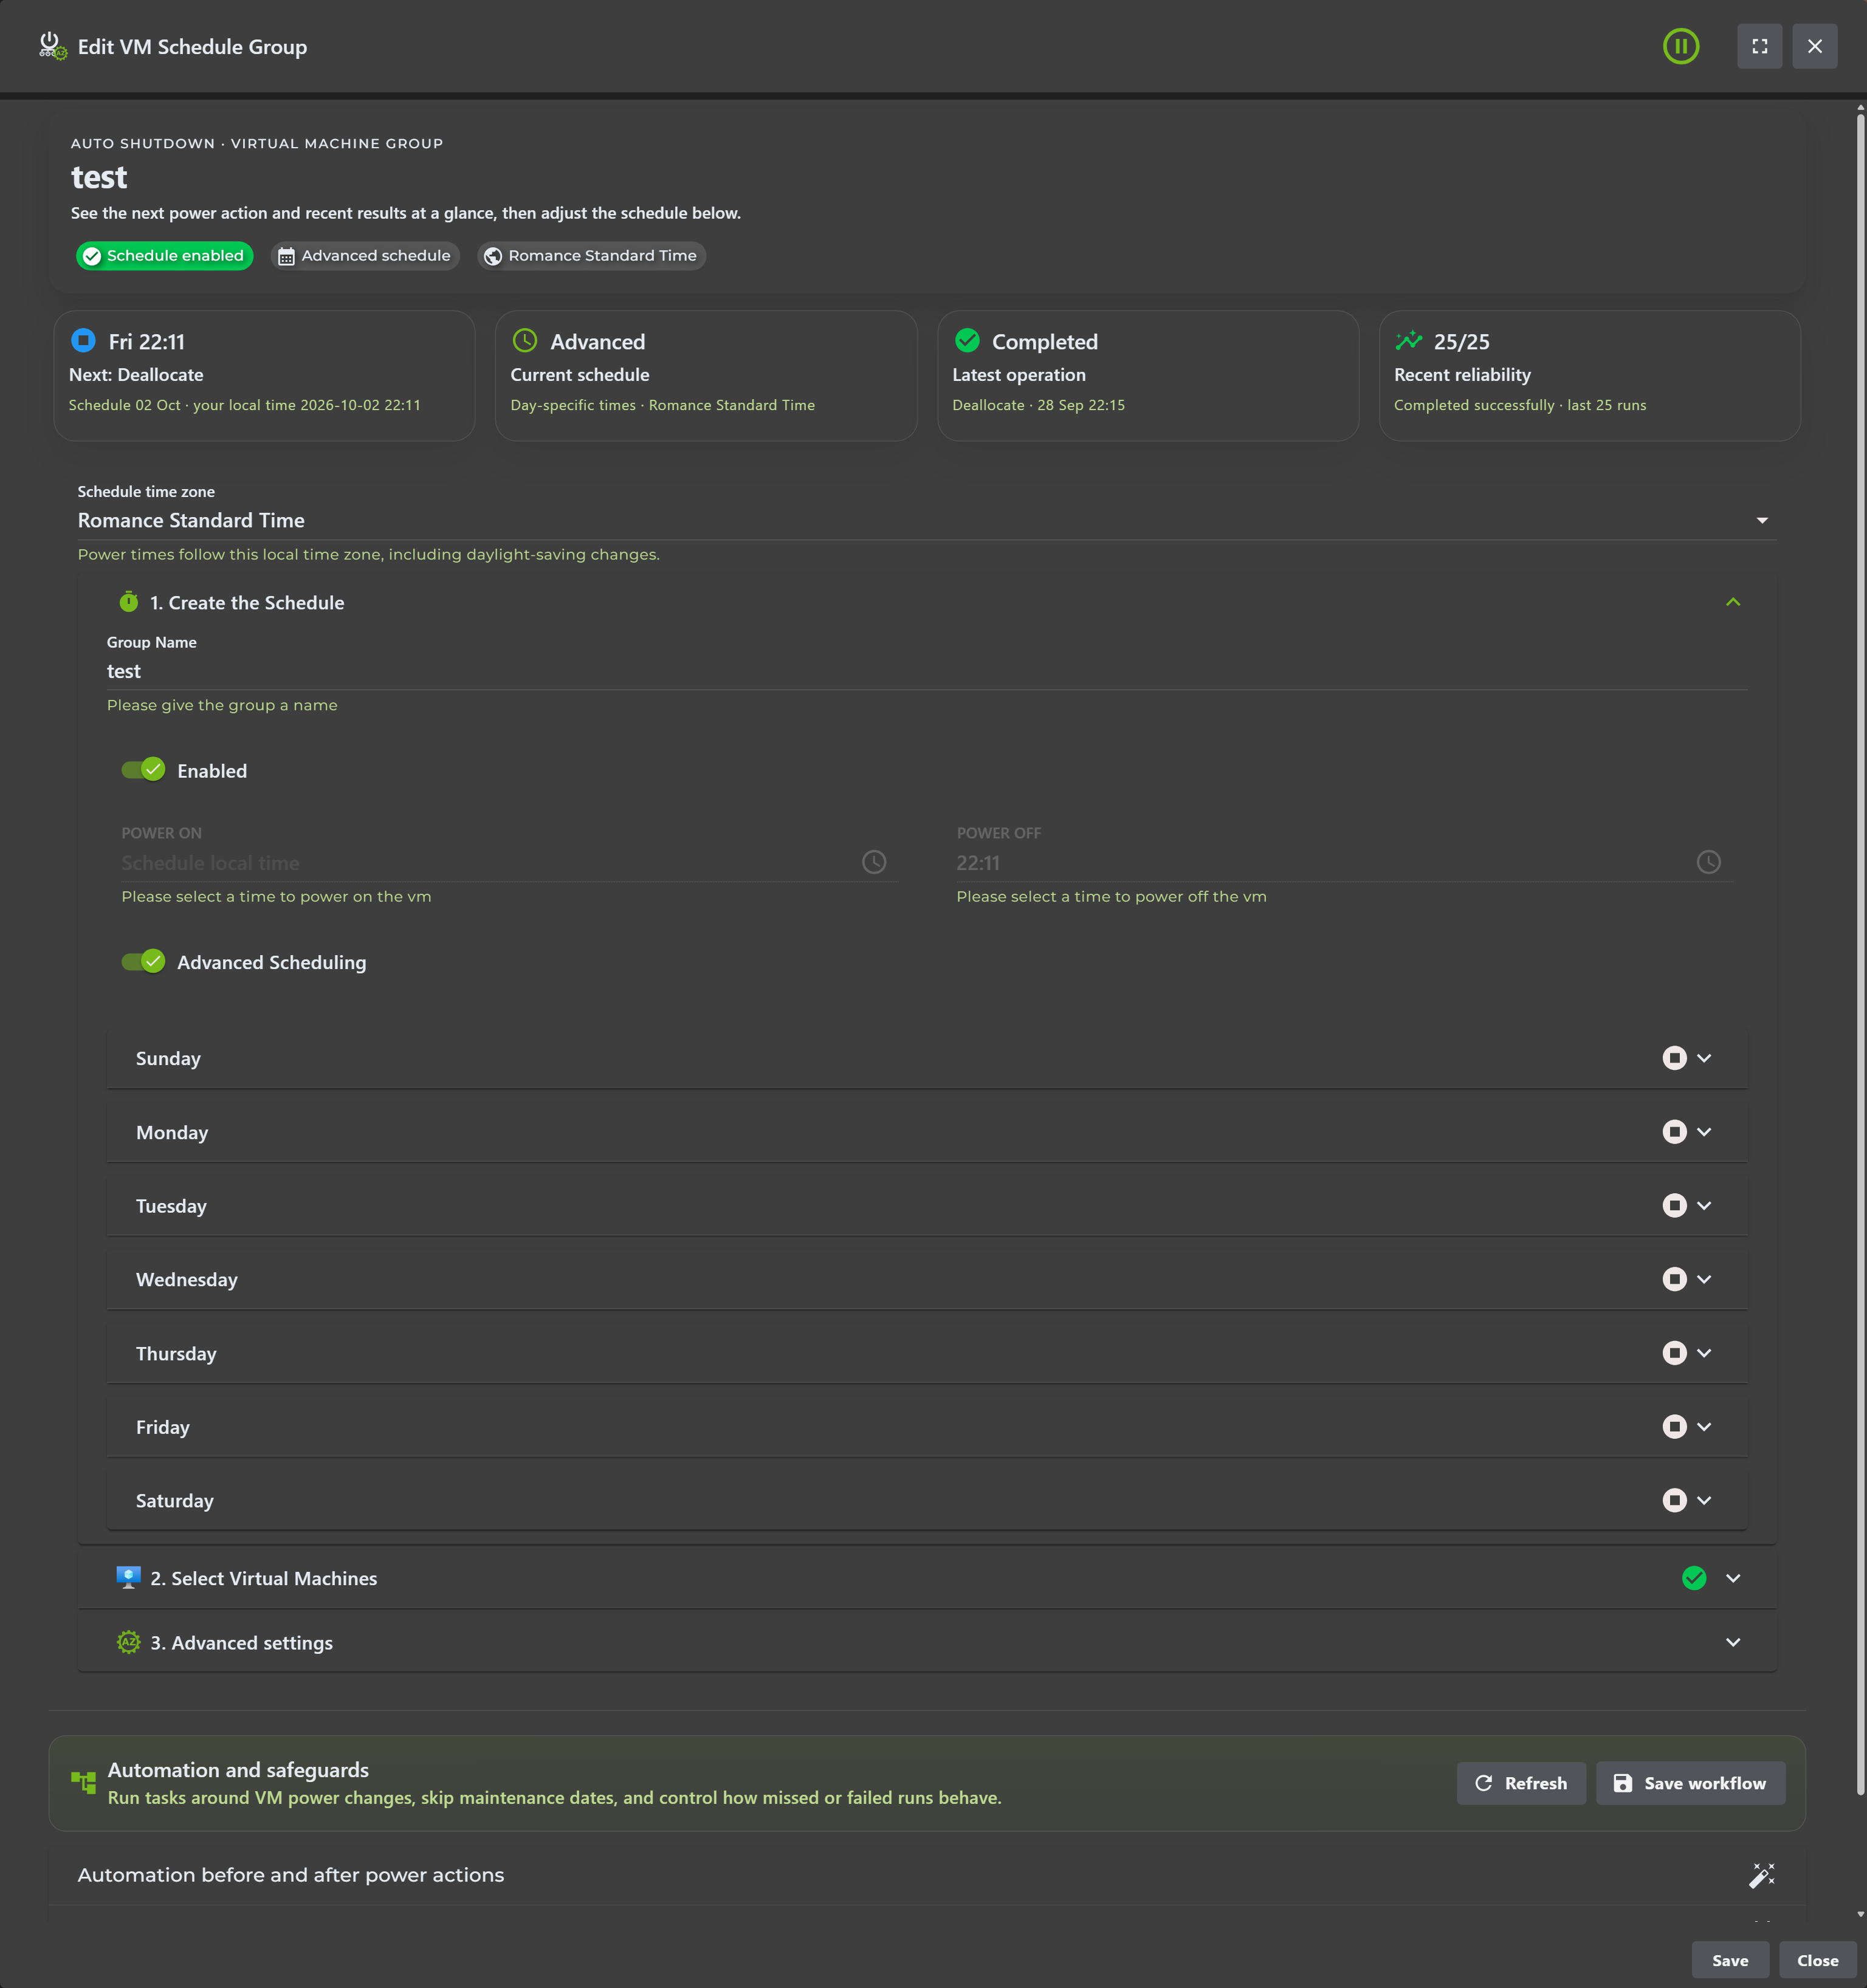Click the magic wand automation icon
This screenshot has height=1988, width=1867.
pos(1761,1875)
